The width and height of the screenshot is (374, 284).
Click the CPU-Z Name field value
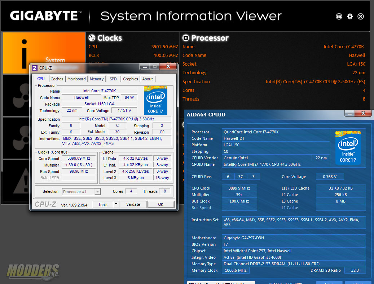[100, 91]
